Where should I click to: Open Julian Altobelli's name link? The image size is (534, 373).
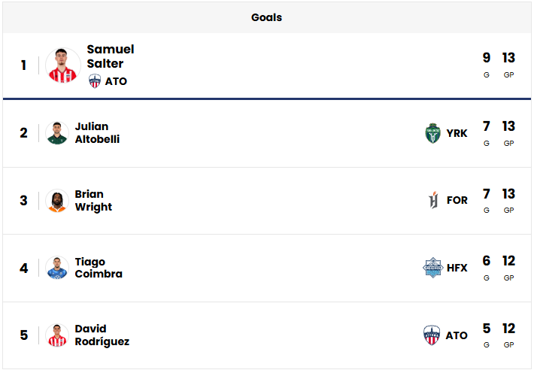coord(97,133)
